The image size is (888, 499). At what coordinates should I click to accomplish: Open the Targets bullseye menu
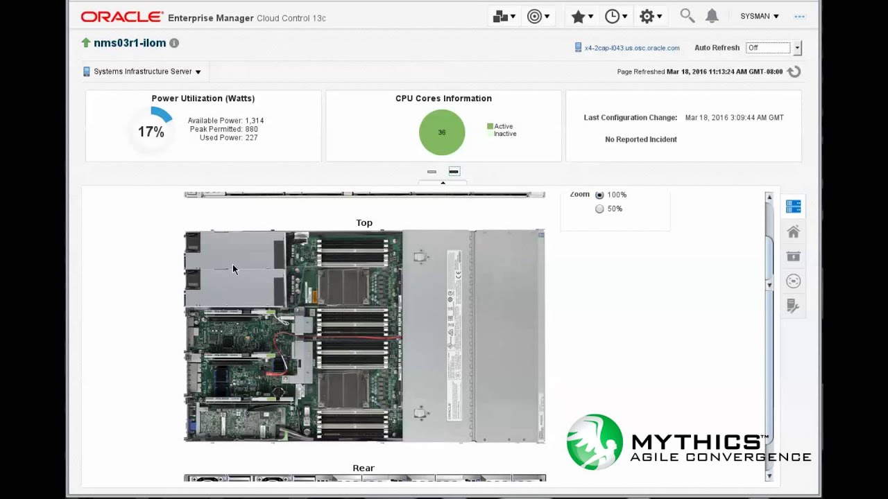click(x=538, y=17)
